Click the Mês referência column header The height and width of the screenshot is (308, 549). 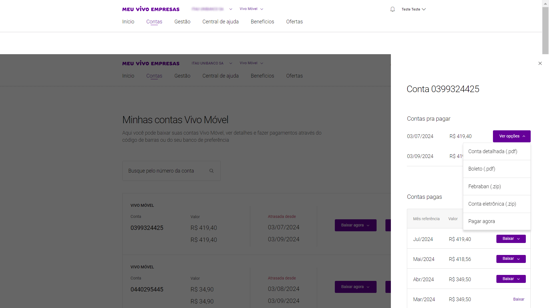pyautogui.click(x=426, y=219)
